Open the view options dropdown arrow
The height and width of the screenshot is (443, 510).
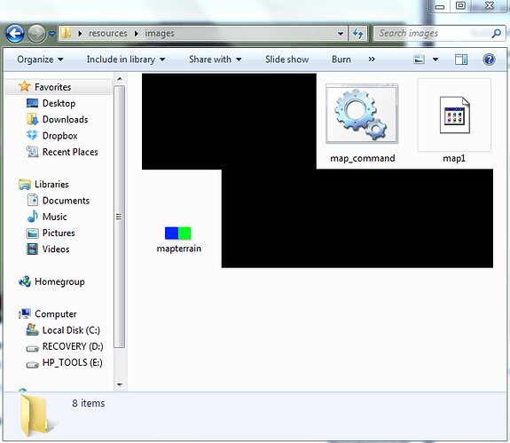pyautogui.click(x=435, y=59)
